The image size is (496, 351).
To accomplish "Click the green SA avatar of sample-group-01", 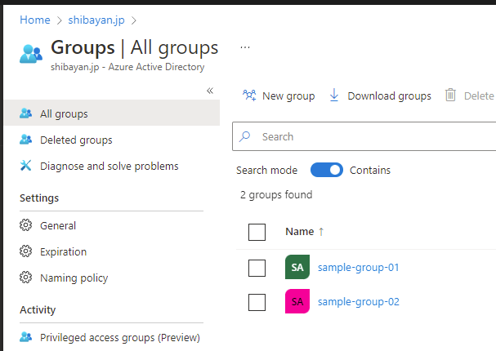I will (x=297, y=267).
